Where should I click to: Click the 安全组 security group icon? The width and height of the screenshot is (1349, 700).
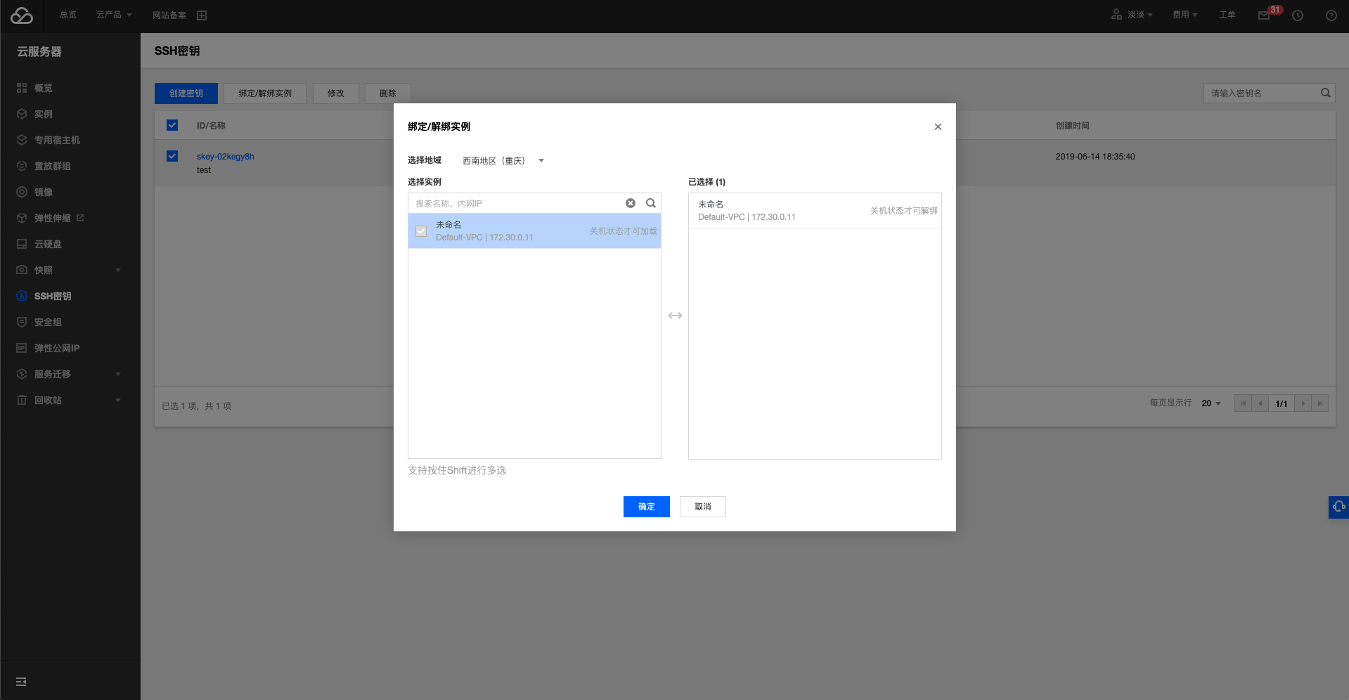(x=22, y=322)
